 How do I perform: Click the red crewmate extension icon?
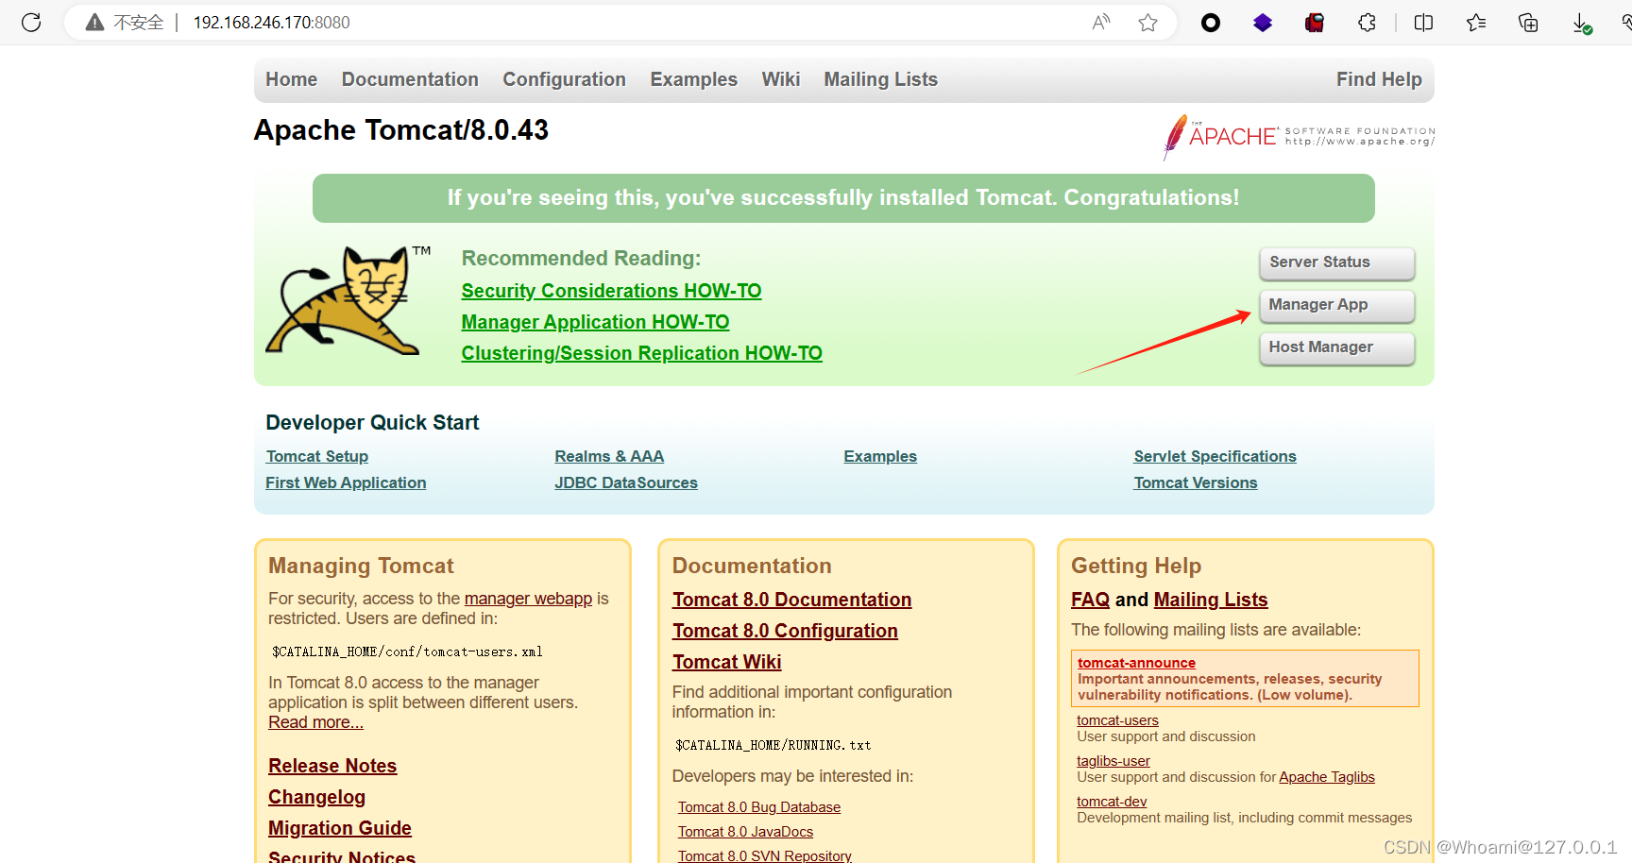pyautogui.click(x=1314, y=23)
